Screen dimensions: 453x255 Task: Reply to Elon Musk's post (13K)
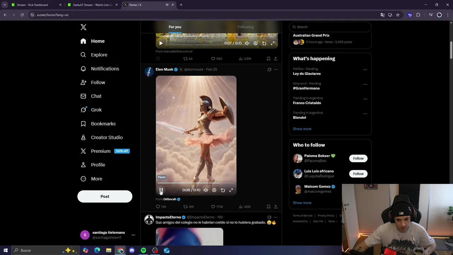tap(161, 206)
